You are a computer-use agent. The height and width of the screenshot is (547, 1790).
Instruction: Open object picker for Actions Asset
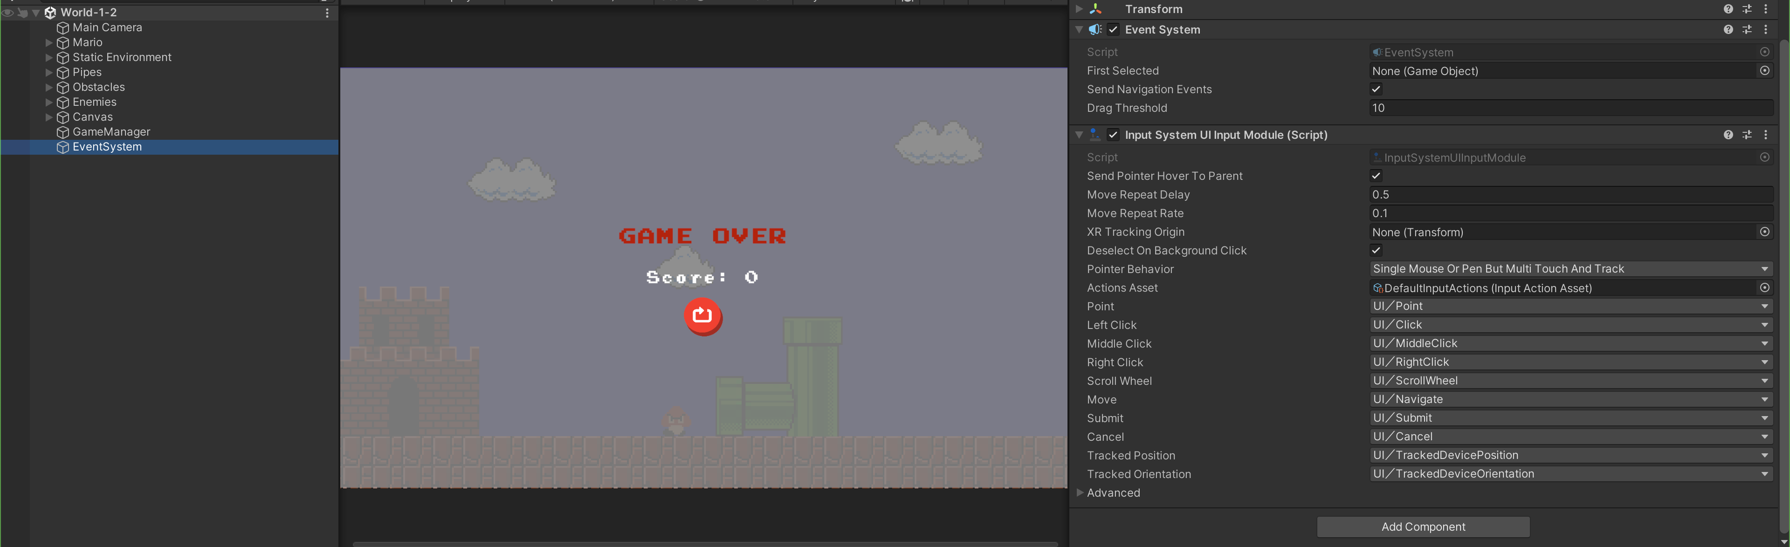coord(1764,288)
